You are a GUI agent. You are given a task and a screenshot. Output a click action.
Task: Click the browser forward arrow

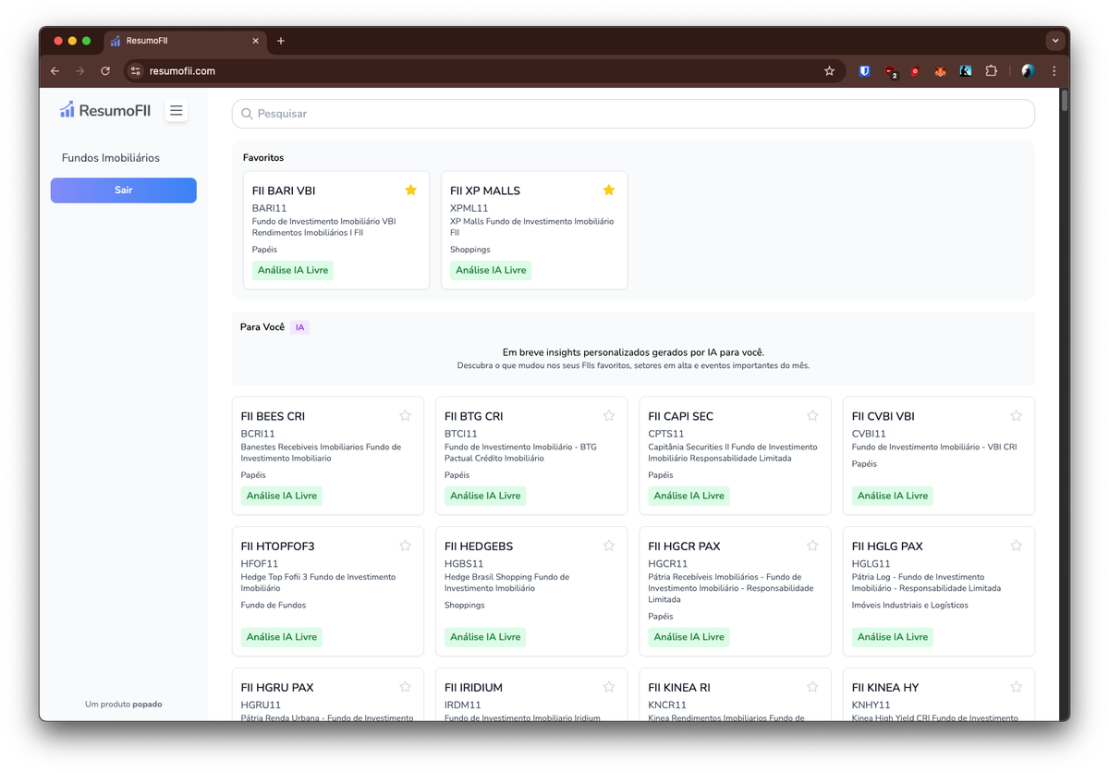click(79, 71)
